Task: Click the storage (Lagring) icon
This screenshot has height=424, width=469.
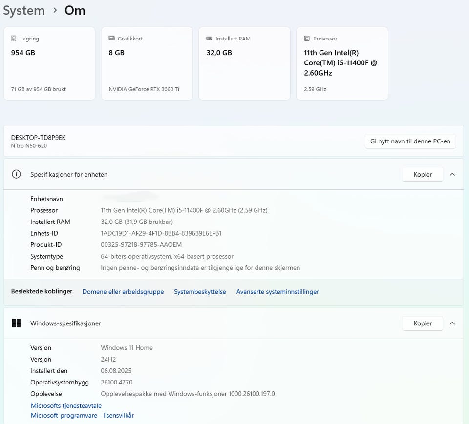Action: [x=14, y=39]
